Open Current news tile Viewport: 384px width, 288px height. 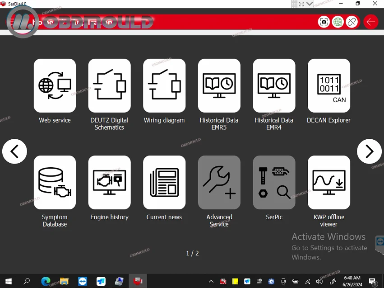tap(164, 183)
